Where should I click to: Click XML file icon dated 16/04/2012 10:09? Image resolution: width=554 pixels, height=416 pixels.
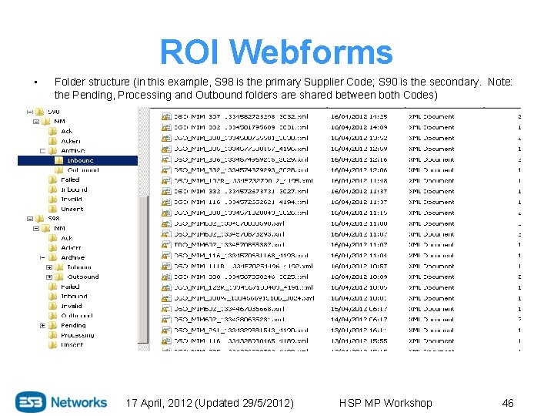(166, 277)
